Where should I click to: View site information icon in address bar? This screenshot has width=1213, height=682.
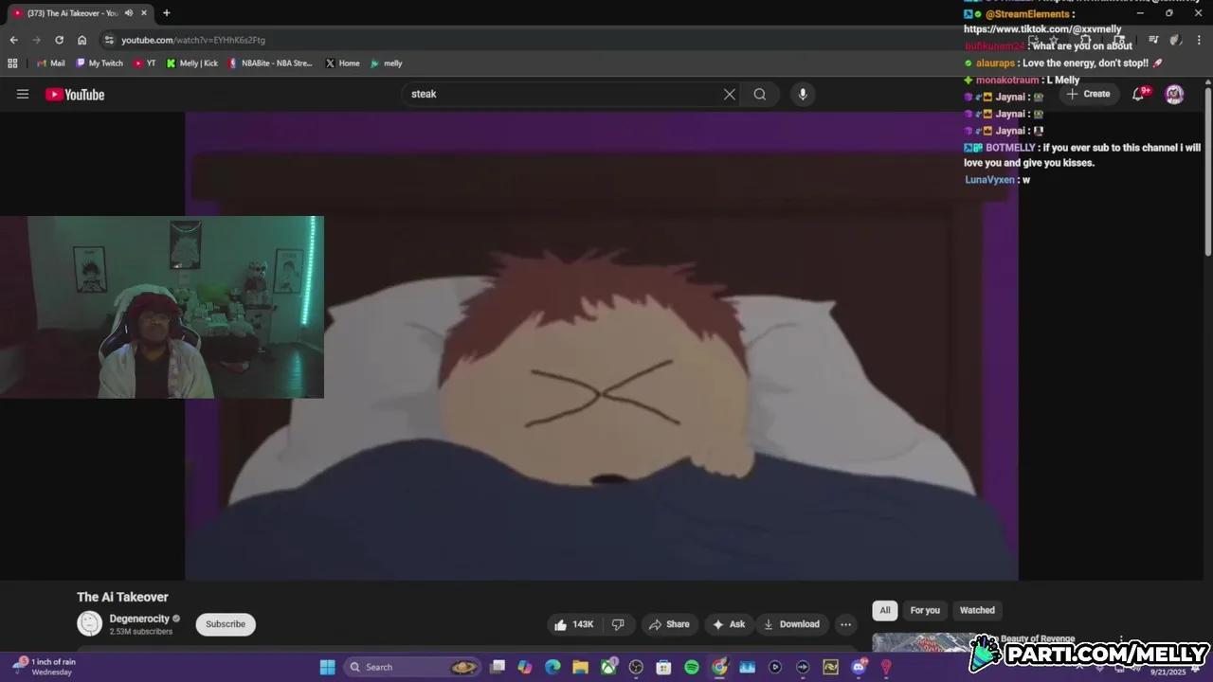(x=109, y=40)
